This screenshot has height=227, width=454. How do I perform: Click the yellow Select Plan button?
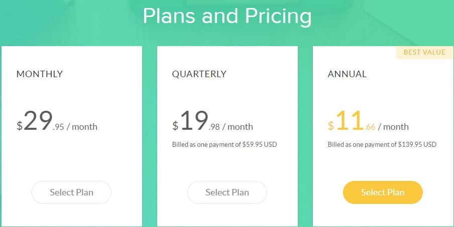(x=383, y=192)
